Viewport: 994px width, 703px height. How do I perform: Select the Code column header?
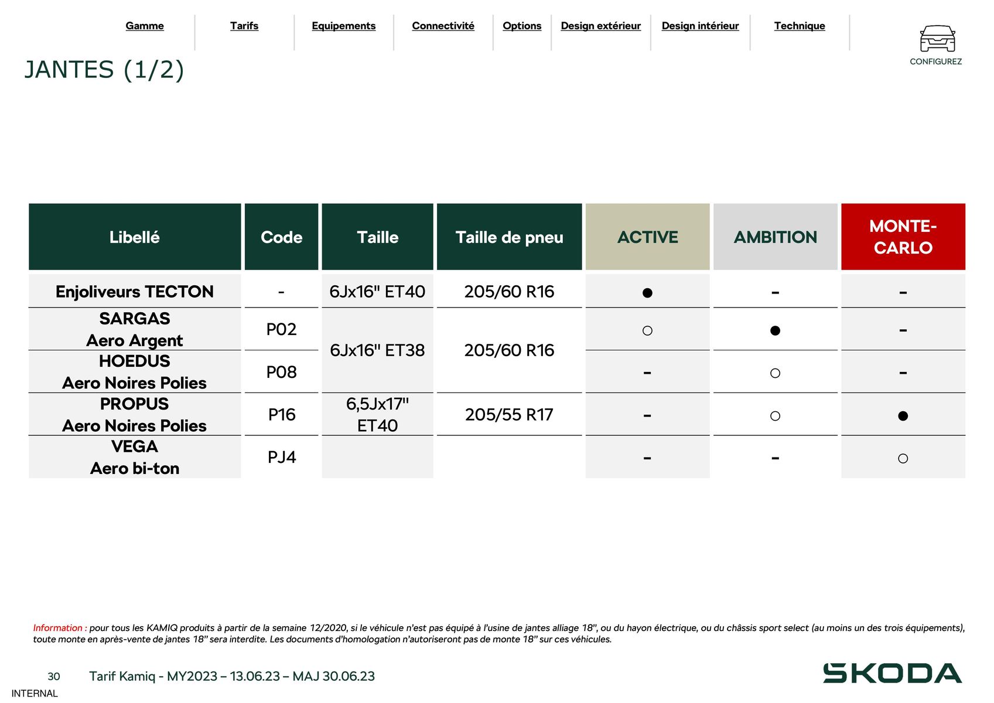(281, 237)
